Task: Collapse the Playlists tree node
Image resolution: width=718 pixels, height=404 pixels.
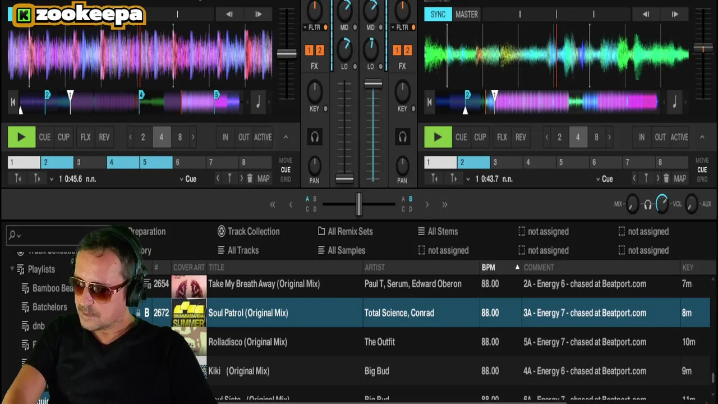Action: 12,269
